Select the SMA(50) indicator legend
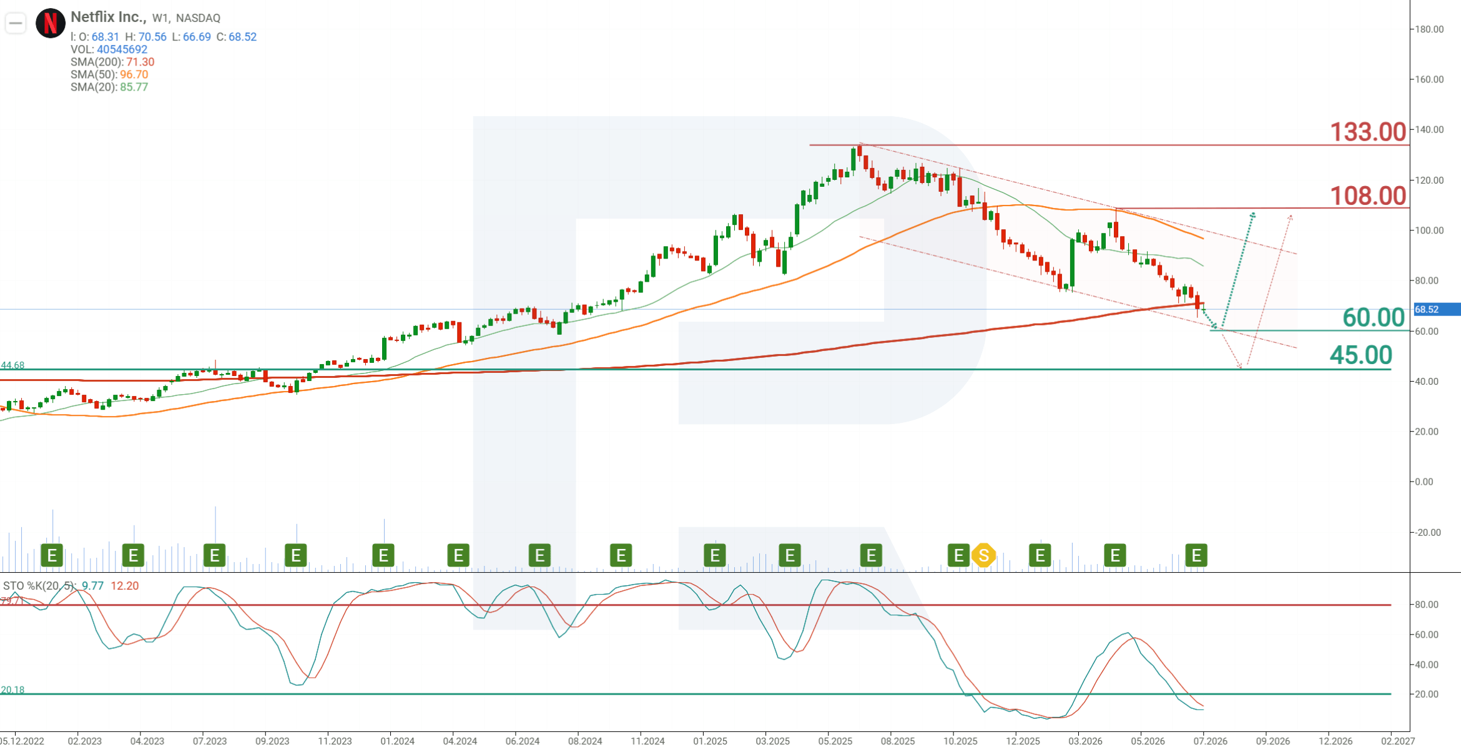The height and width of the screenshot is (747, 1461). coord(109,74)
